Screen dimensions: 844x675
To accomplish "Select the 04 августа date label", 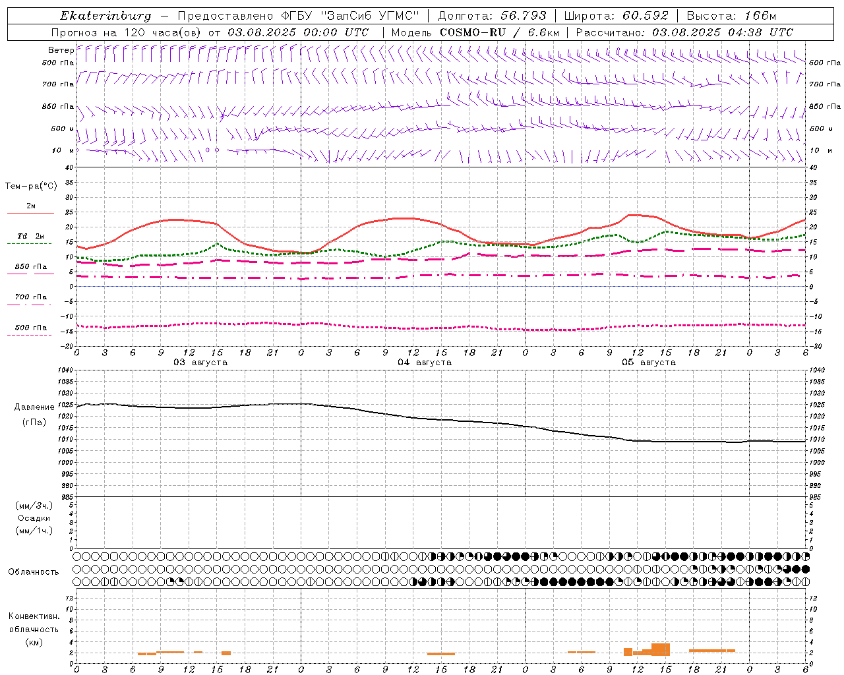I will coord(425,363).
